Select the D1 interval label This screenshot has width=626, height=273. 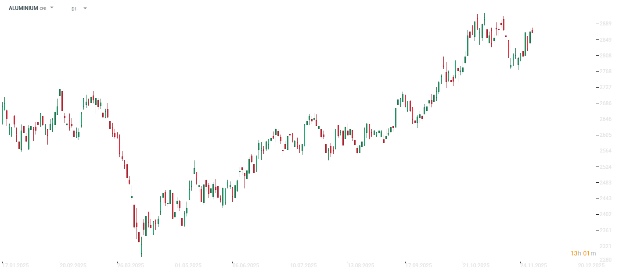tap(74, 9)
